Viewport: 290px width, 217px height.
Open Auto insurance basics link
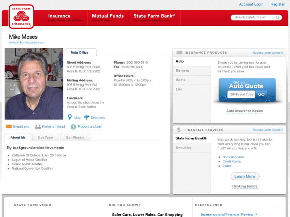click(x=245, y=111)
